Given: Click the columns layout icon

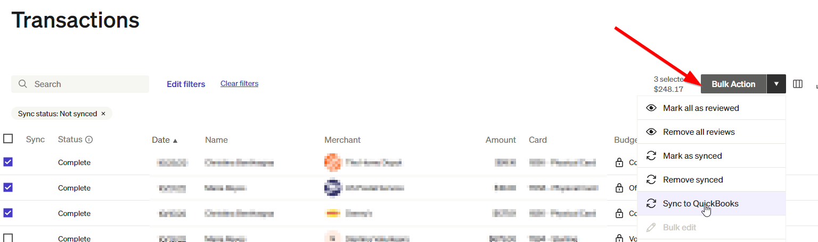Looking at the screenshot, I should point(797,84).
